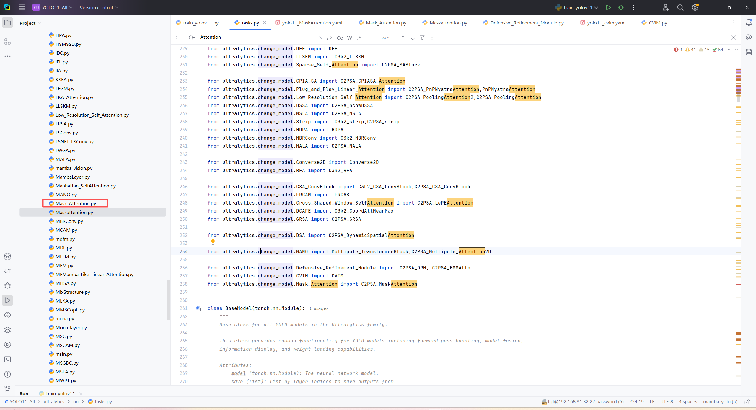
Task: Click the Attention search input field
Action: point(257,37)
